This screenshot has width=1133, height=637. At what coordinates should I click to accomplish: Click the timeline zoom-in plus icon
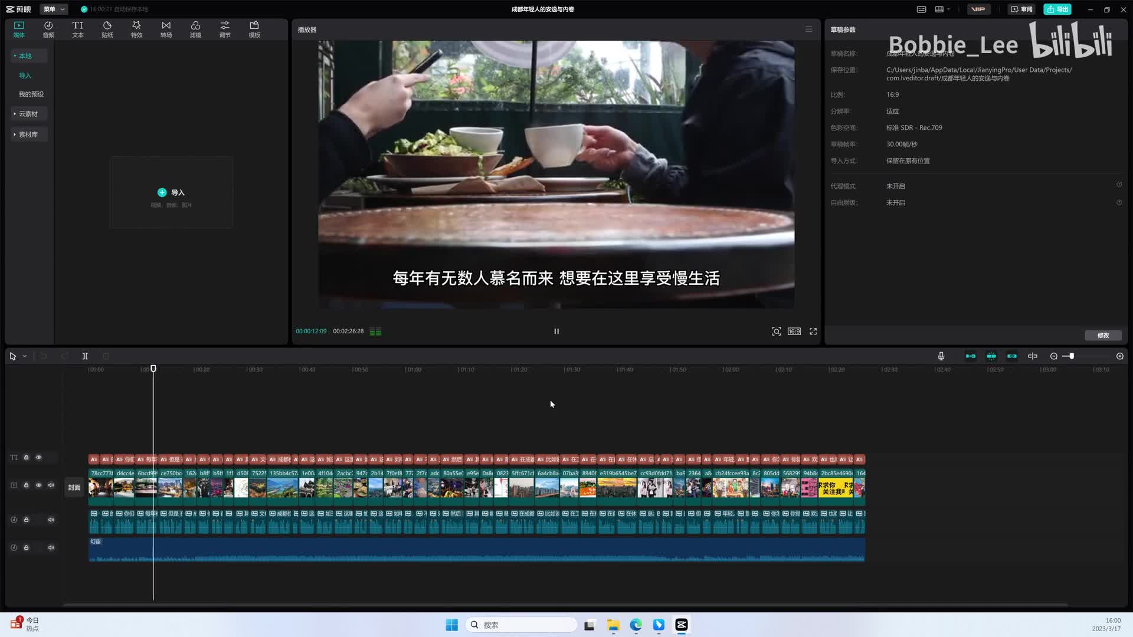click(x=1120, y=356)
